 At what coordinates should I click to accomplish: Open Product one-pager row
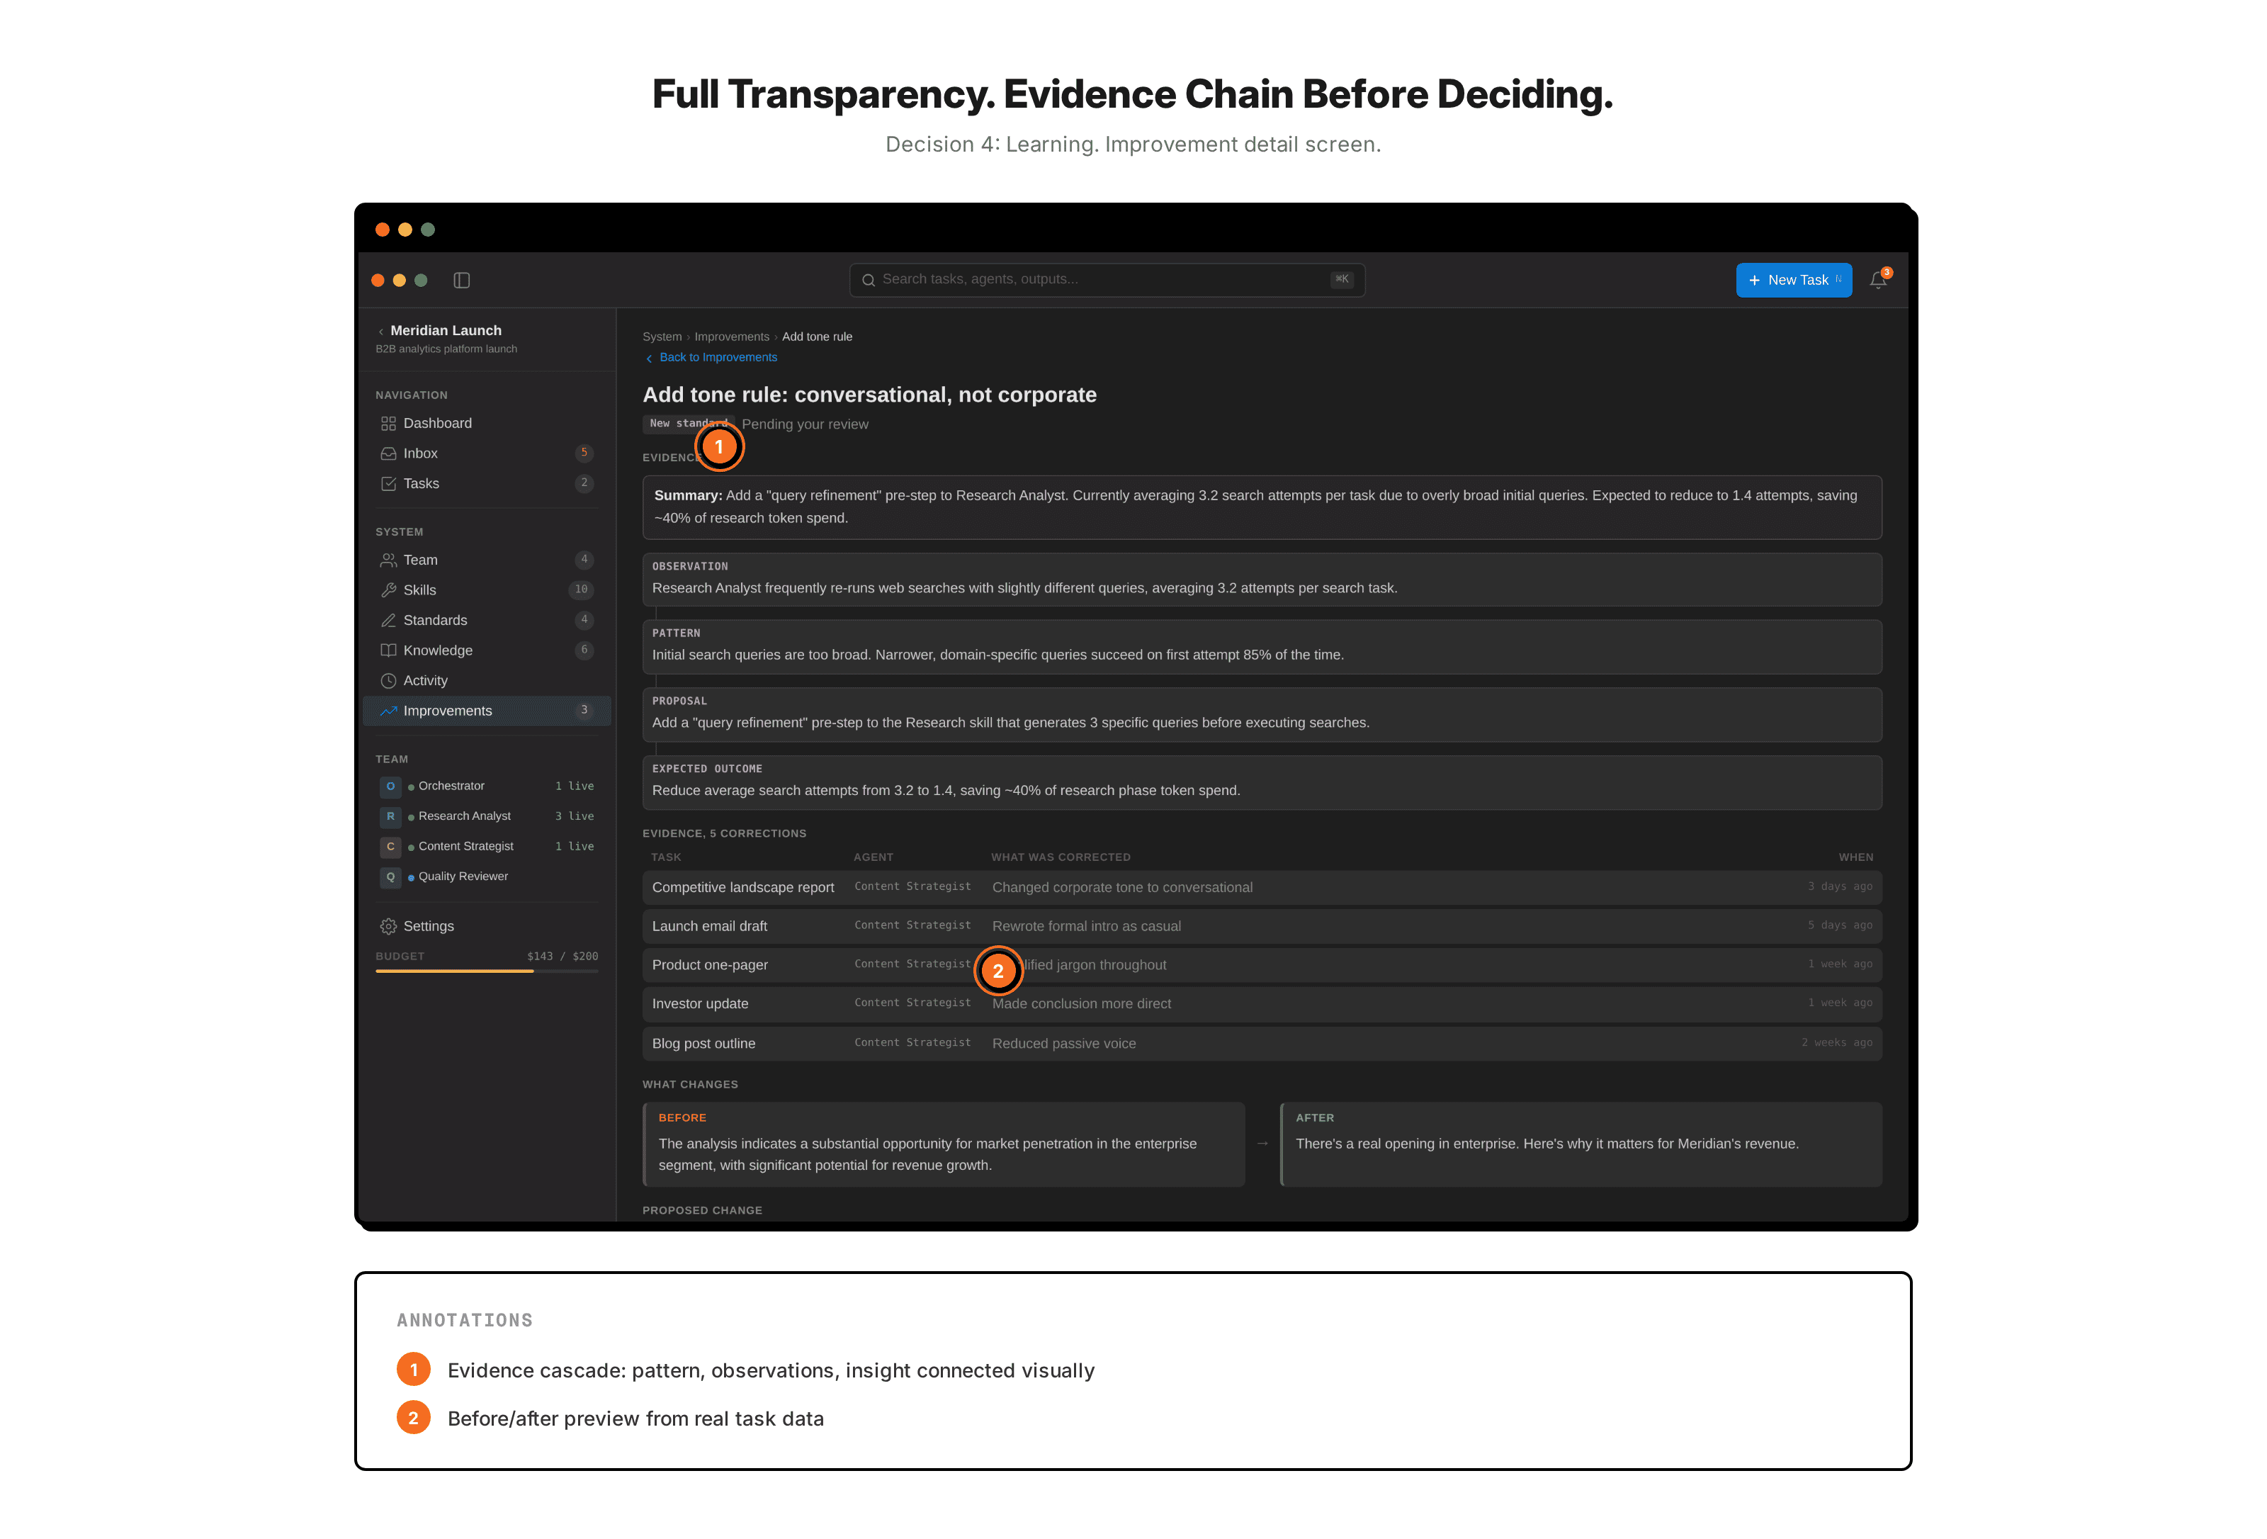pos(1261,965)
